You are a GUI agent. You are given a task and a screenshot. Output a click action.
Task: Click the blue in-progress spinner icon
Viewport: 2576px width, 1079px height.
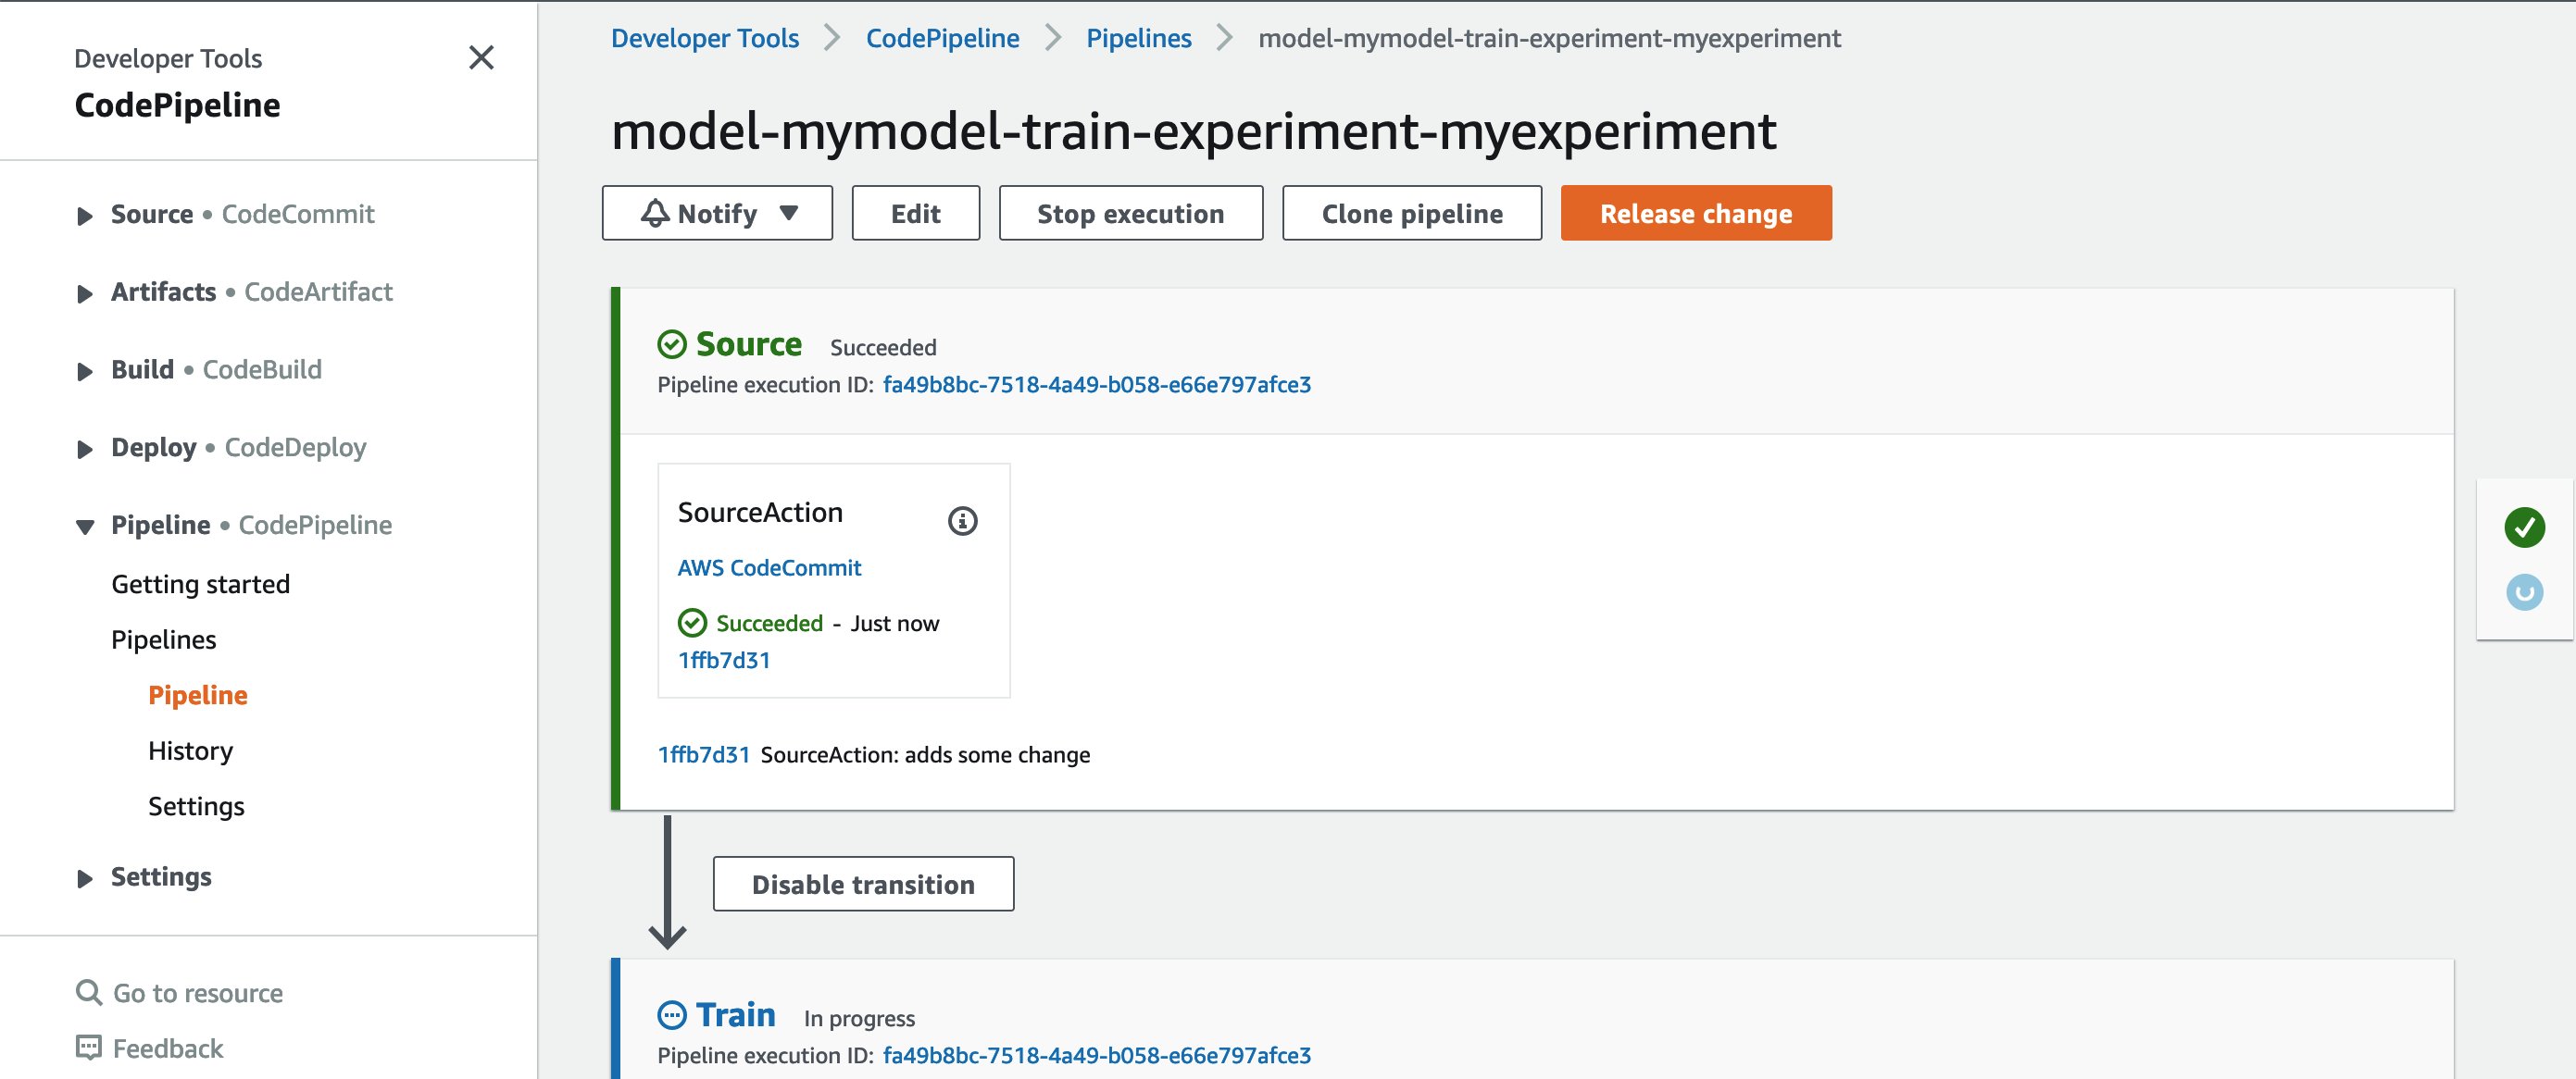(2523, 592)
